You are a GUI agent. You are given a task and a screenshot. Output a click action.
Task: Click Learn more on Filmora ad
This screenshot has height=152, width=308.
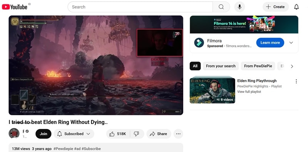270,43
